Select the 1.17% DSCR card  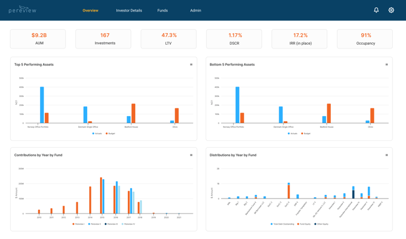234,39
